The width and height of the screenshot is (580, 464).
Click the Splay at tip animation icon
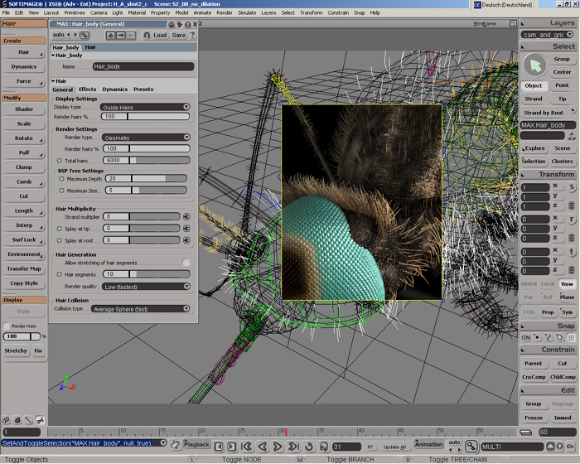186,228
